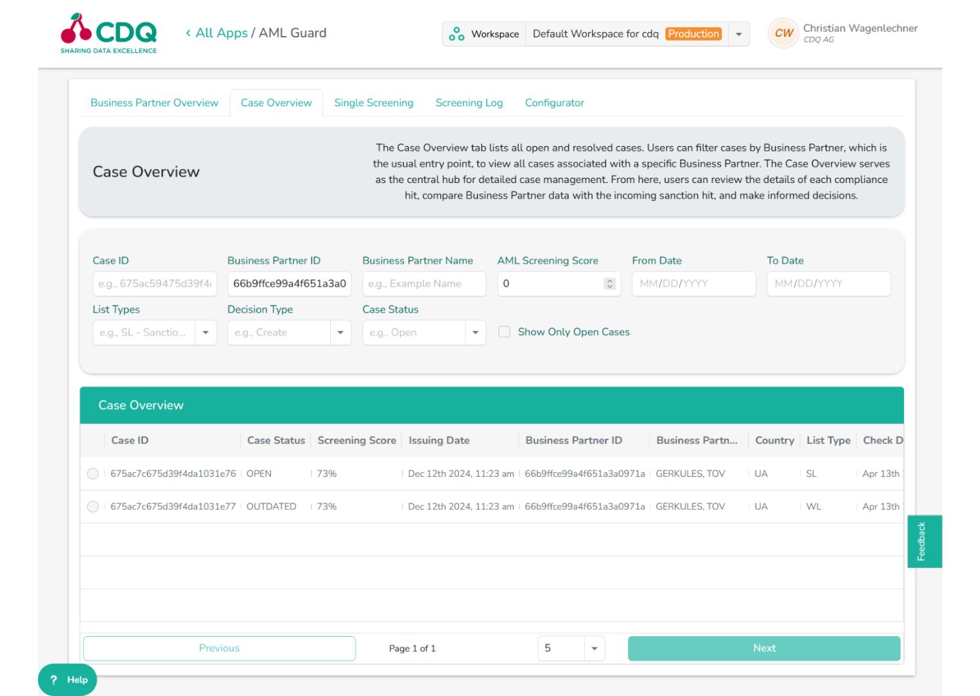Expand the Decision Type dropdown
The height and width of the screenshot is (696, 980).
[341, 333]
